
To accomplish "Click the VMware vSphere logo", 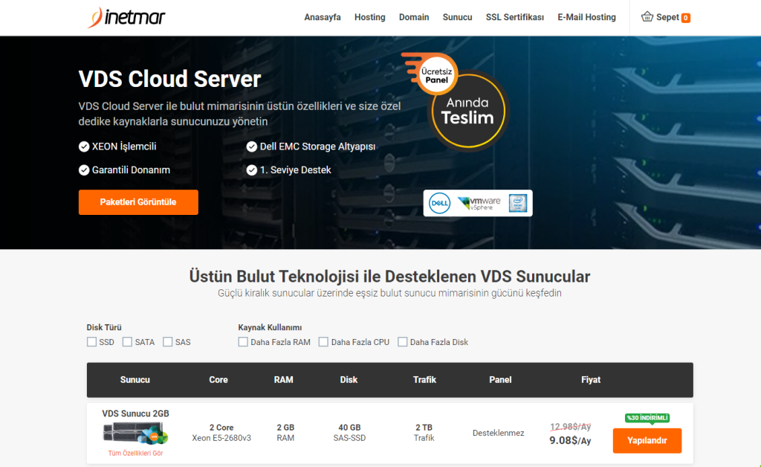I will point(477,202).
